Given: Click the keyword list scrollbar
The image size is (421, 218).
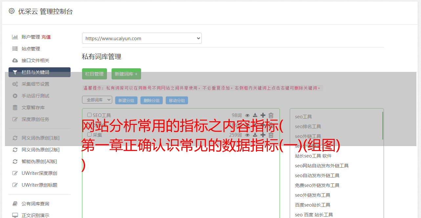Looking at the screenshot, I should click(383, 126).
